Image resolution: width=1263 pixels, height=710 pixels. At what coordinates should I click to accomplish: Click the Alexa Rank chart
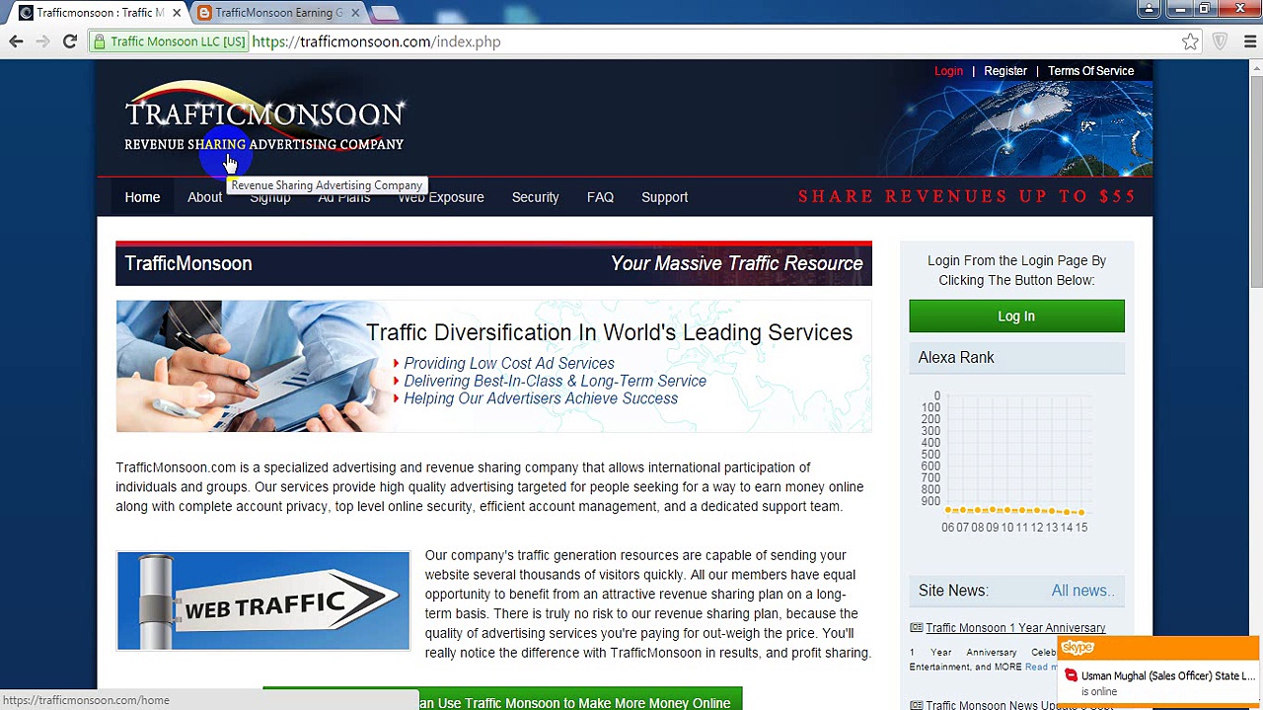click(x=1016, y=463)
